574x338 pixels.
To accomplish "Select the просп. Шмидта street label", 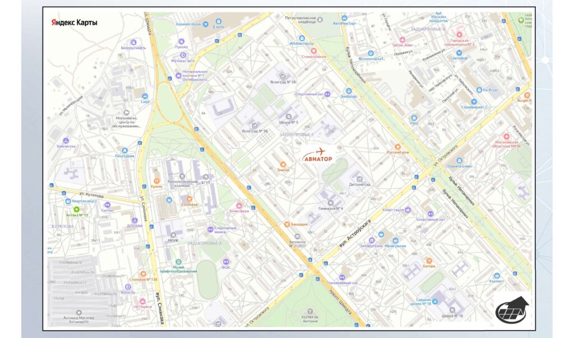I will point(340,303).
